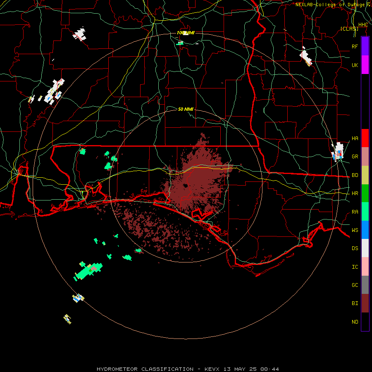Click the UK legend label

pyautogui.click(x=355, y=65)
